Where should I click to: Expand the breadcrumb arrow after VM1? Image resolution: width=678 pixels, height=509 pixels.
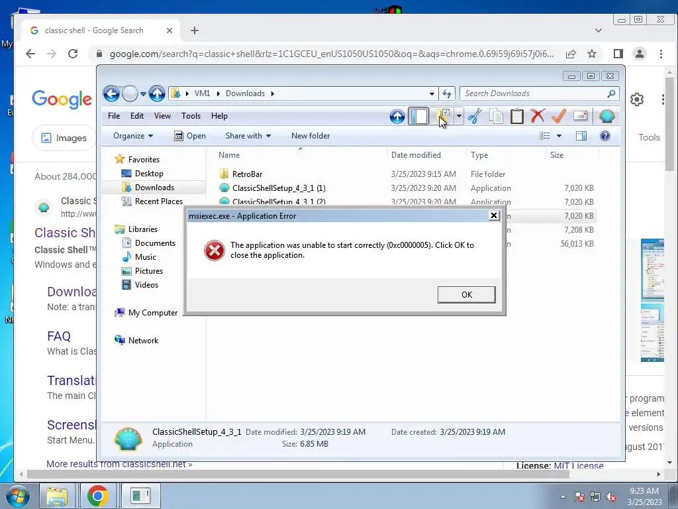(218, 93)
